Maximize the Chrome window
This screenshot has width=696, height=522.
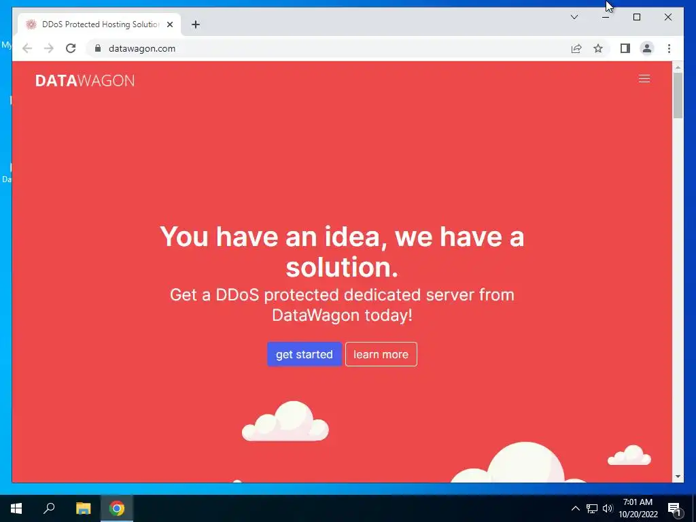(636, 17)
